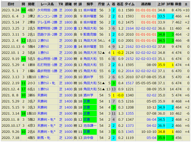Click the 2164 time in 2023.3.25 row
191x142 pixels.
tap(129, 28)
